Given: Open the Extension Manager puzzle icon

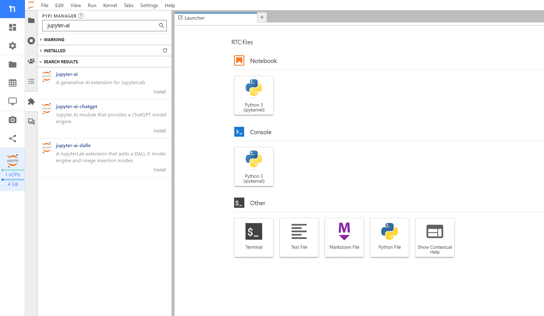Looking at the screenshot, I should click(31, 101).
